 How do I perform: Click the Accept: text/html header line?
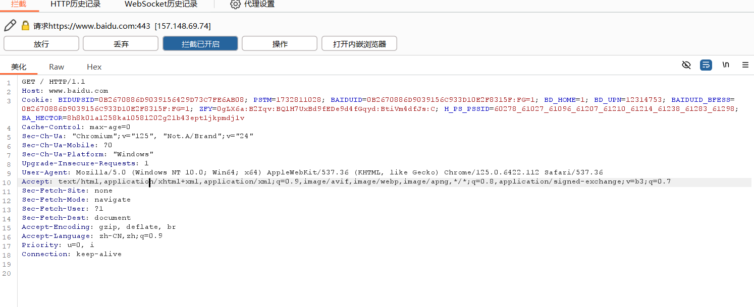coord(346,181)
